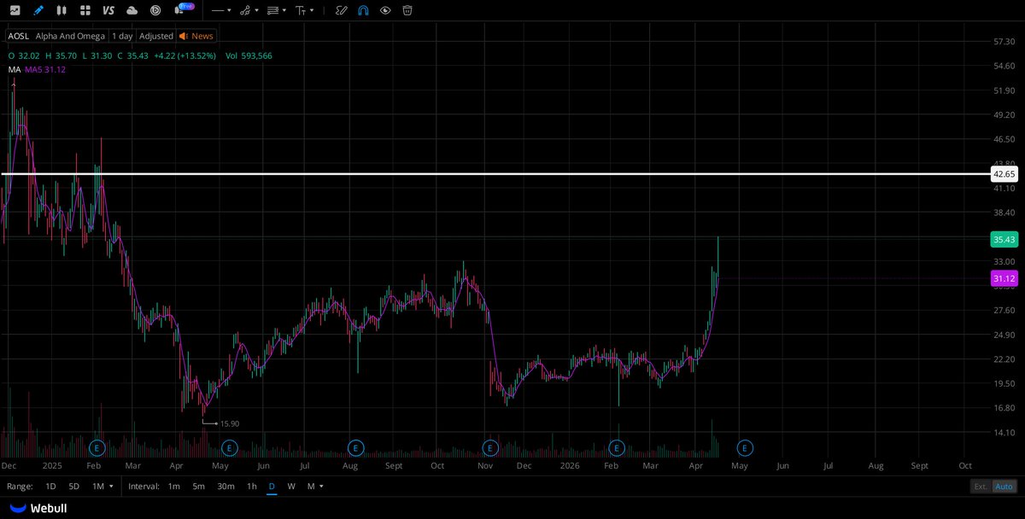Image resolution: width=1025 pixels, height=519 pixels.
Task: Toggle the Adjusted price setting
Action: (x=156, y=36)
